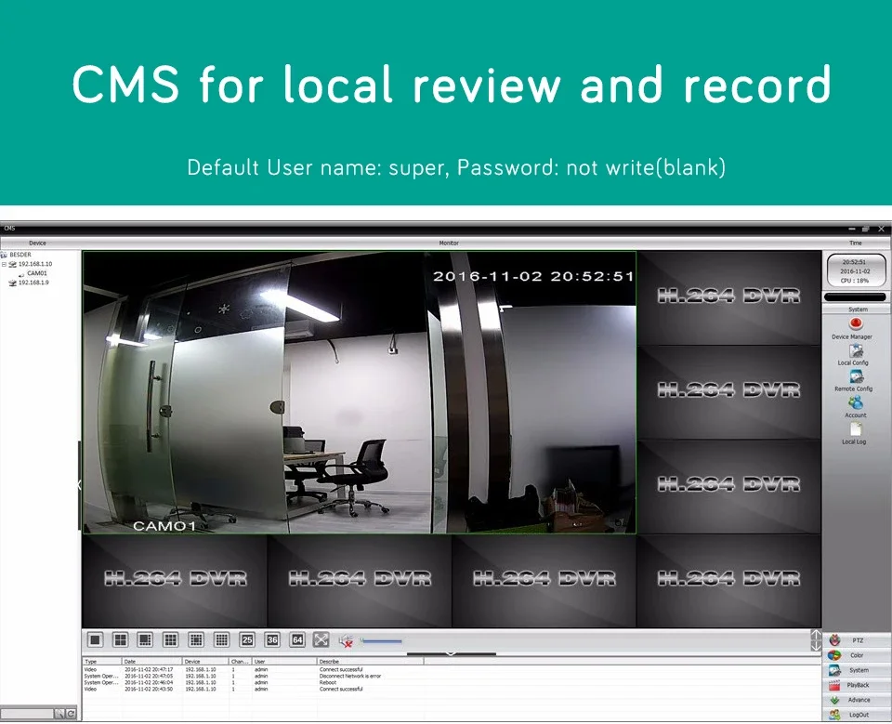This screenshot has width=892, height=724.
Task: Toggle full screen view mode
Action: [321, 639]
